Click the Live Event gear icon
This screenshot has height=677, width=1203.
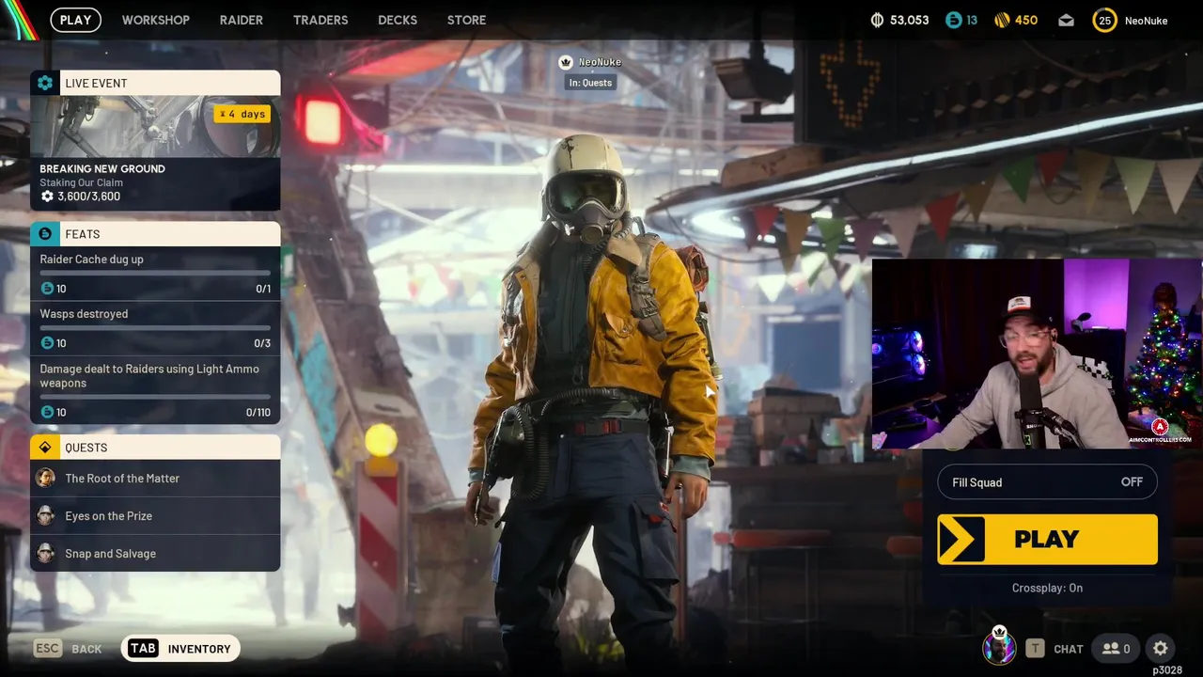(45, 83)
